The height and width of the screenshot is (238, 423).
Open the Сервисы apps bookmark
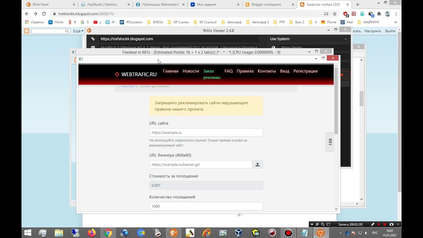[x=34, y=22]
